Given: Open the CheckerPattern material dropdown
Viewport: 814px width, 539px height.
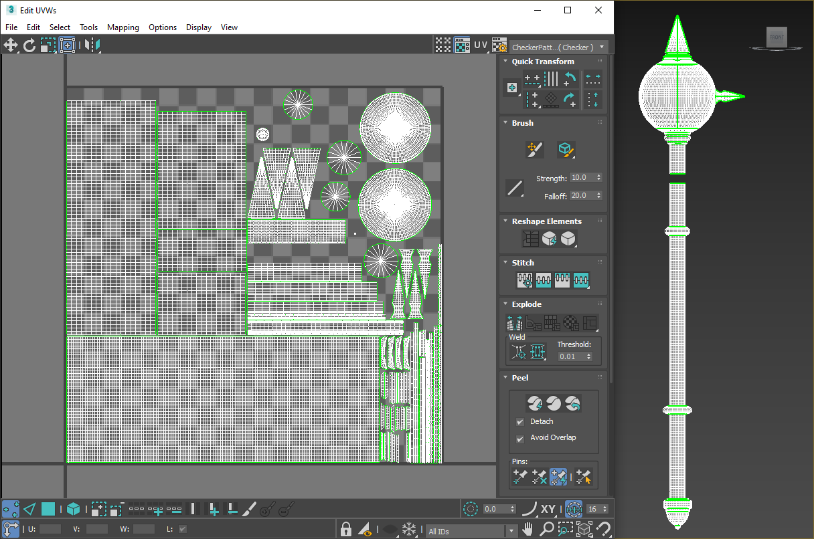Looking at the screenshot, I should (x=601, y=45).
